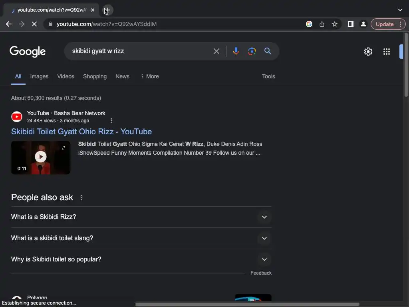This screenshot has width=409, height=307.
Task: Click the 'YouTube · Basha Bear Network' source text
Action: (66, 113)
